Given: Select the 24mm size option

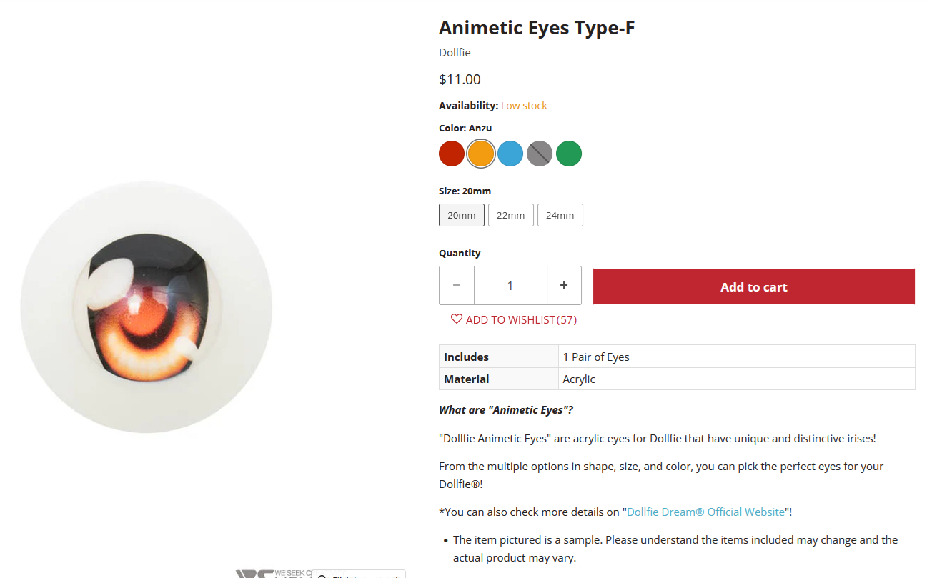Looking at the screenshot, I should 560,215.
